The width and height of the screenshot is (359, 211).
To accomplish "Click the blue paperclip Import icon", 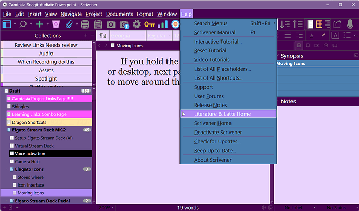I will (x=69, y=24).
